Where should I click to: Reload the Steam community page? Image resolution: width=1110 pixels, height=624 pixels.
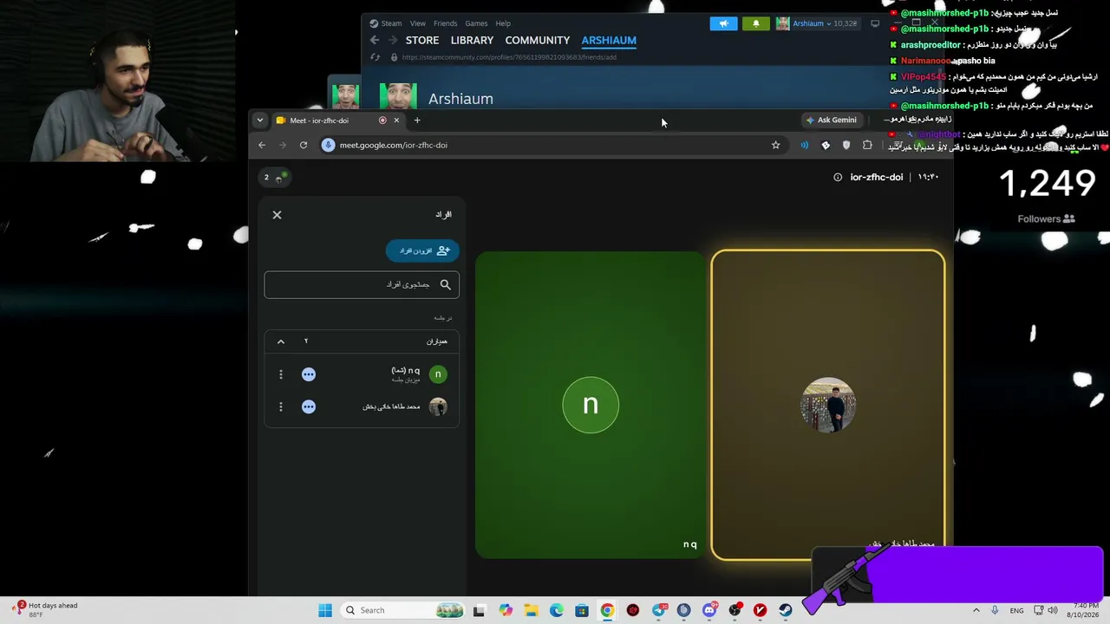coord(375,57)
